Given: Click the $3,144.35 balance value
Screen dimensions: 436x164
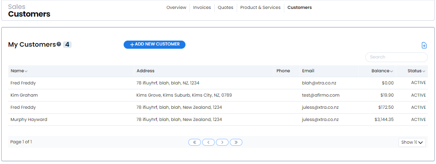Looking at the screenshot, I should click(x=384, y=120).
